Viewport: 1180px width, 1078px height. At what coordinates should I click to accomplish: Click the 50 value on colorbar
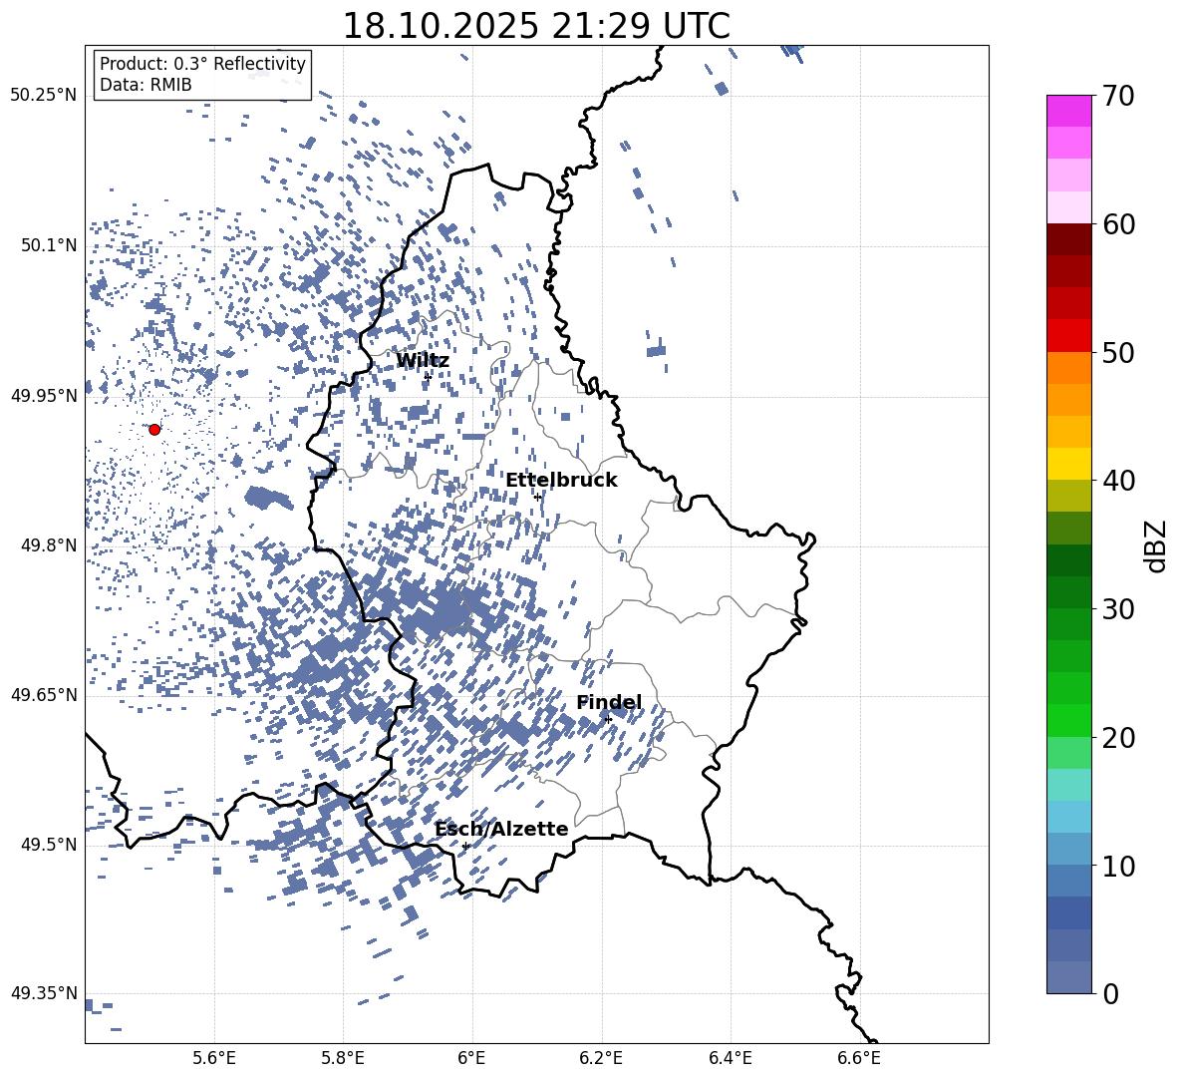(1118, 353)
